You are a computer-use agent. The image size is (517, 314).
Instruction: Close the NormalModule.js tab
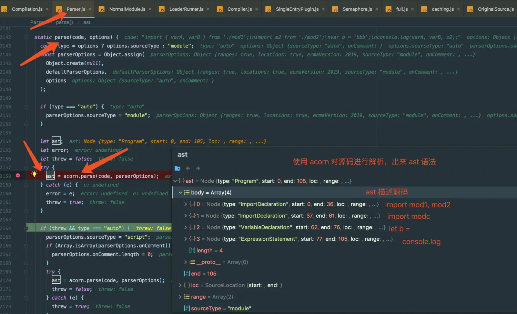point(150,9)
